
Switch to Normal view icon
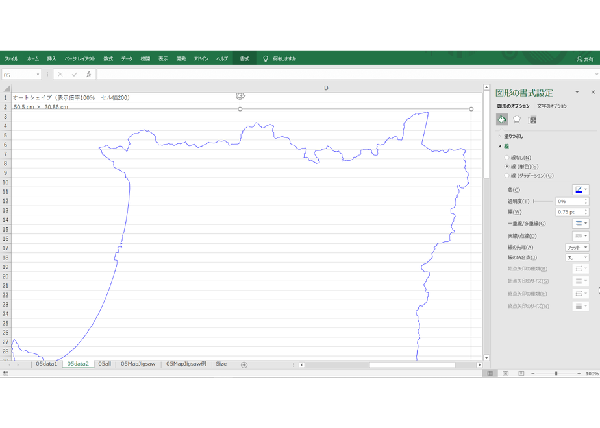coord(490,374)
